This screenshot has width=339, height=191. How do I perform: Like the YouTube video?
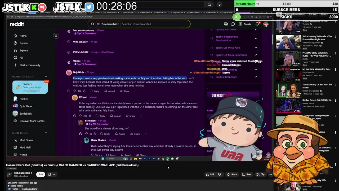[x=210, y=174]
